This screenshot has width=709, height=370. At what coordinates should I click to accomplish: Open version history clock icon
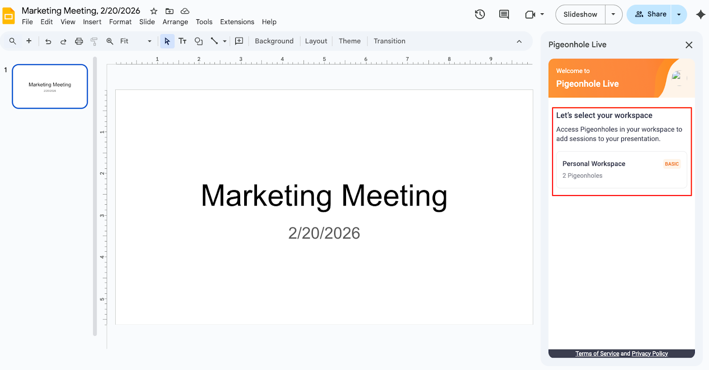pyautogui.click(x=479, y=14)
